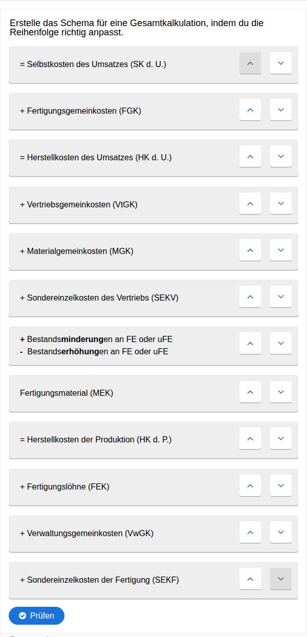Move Sondereinzelkosten des Vertriebs row up
The height and width of the screenshot is (637, 307).
(x=250, y=297)
